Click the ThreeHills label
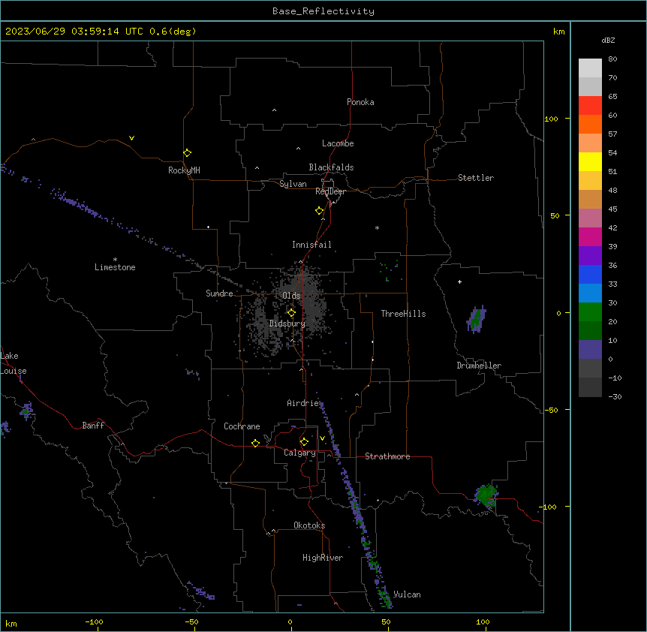The width and height of the screenshot is (647, 632). click(403, 314)
